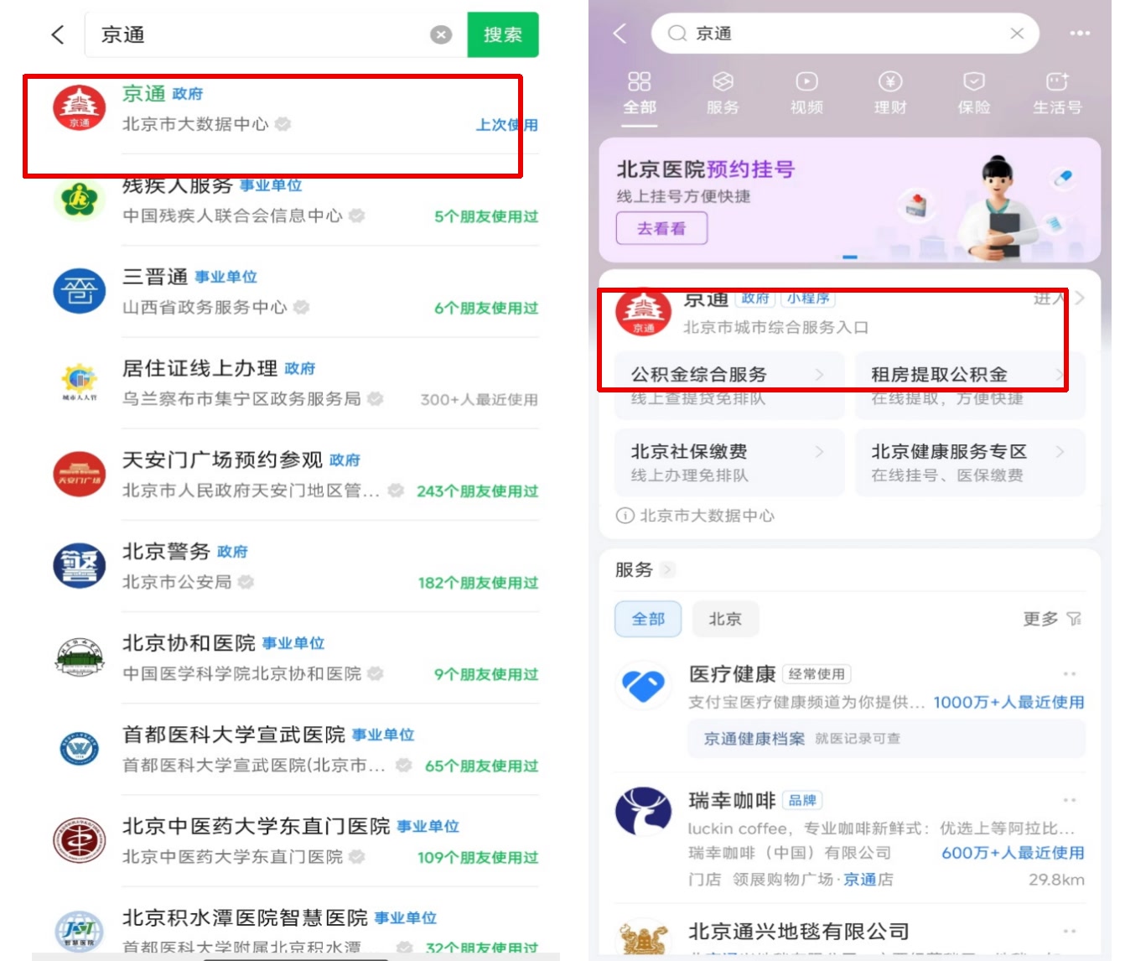
Task: Open the 三晋通 mini program icon
Action: (80, 292)
